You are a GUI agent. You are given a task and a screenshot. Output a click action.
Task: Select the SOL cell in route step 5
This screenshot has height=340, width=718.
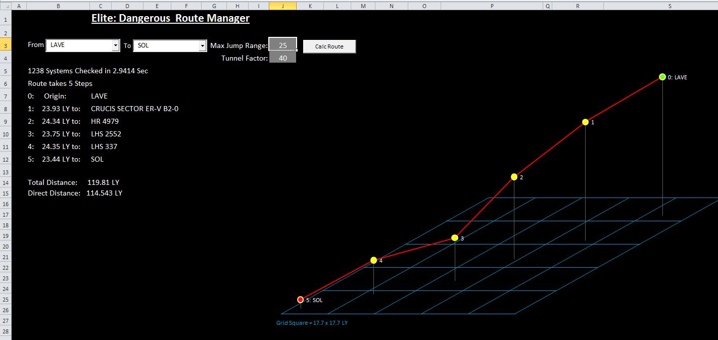point(97,159)
